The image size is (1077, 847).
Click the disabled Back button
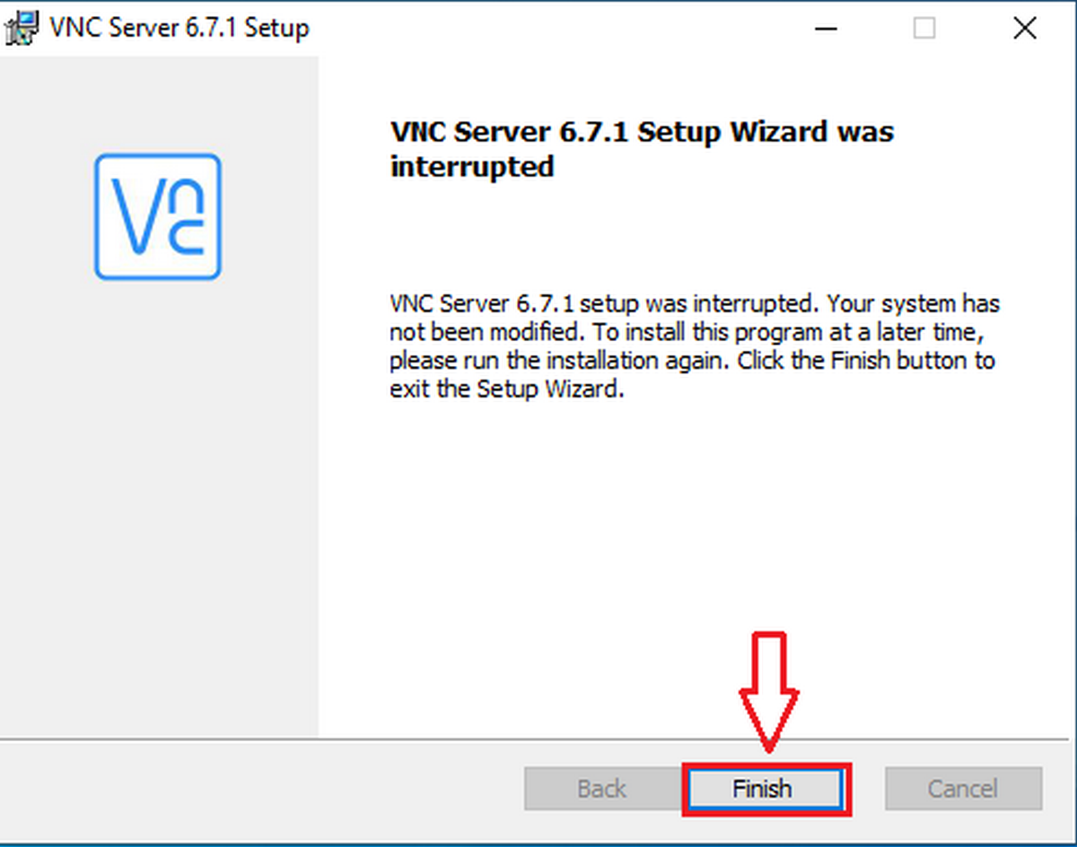(x=600, y=789)
